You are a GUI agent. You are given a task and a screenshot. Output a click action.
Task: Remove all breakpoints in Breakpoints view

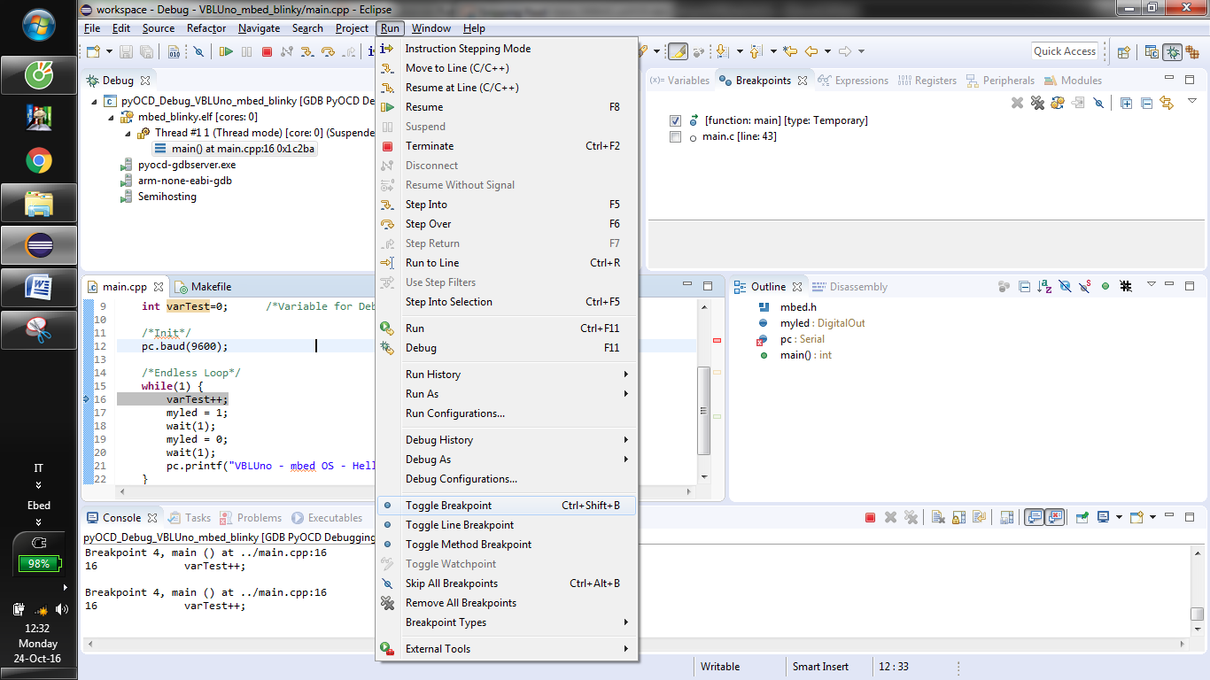[1038, 103]
